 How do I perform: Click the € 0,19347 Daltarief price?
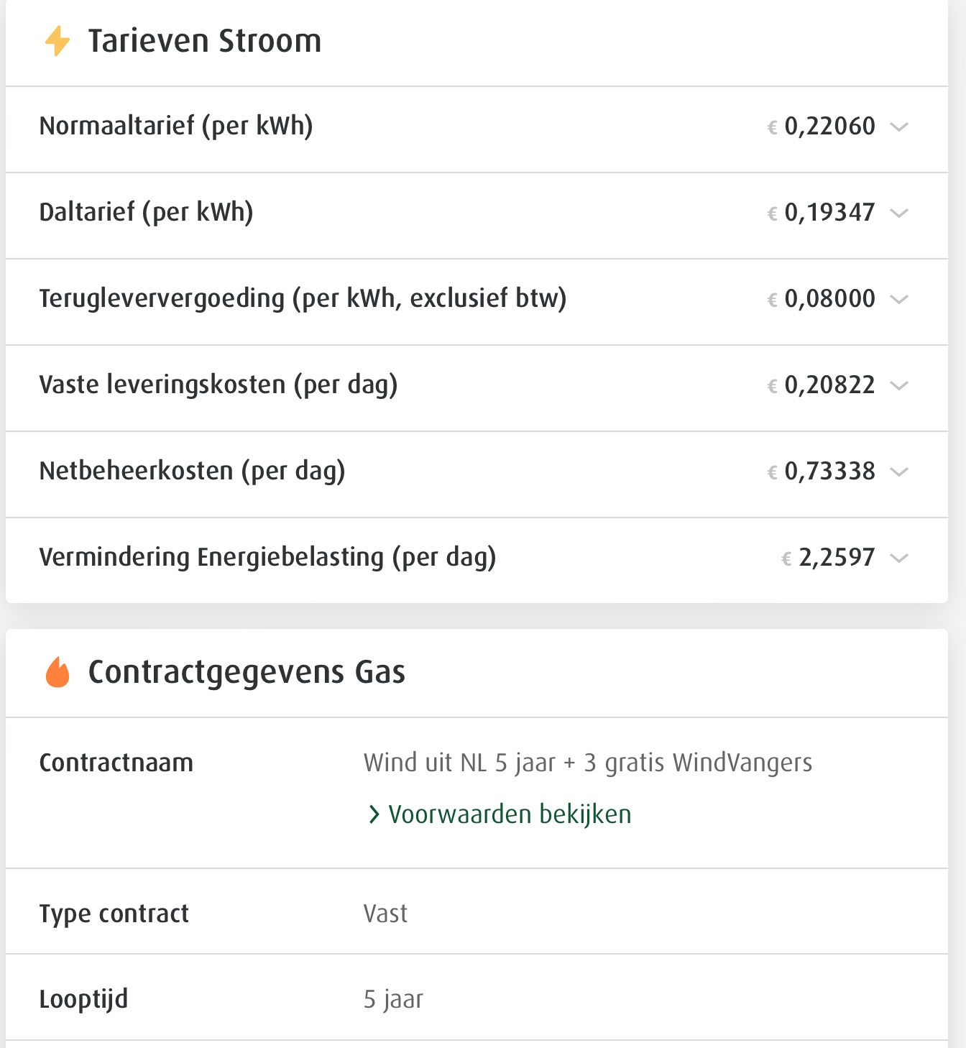[822, 213]
